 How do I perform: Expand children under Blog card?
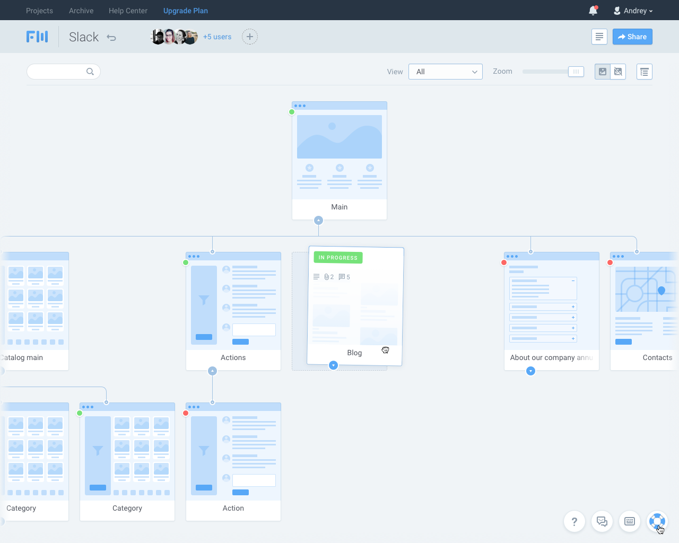333,365
